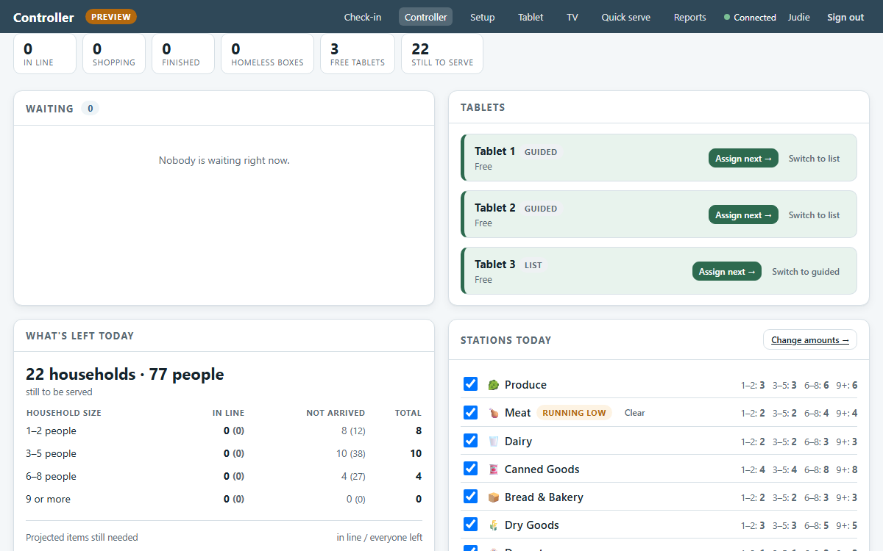Clear the Meat running low flag

pyautogui.click(x=635, y=413)
